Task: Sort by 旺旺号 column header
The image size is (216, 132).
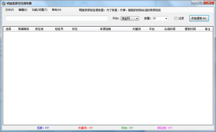Action: pyautogui.click(x=59, y=29)
